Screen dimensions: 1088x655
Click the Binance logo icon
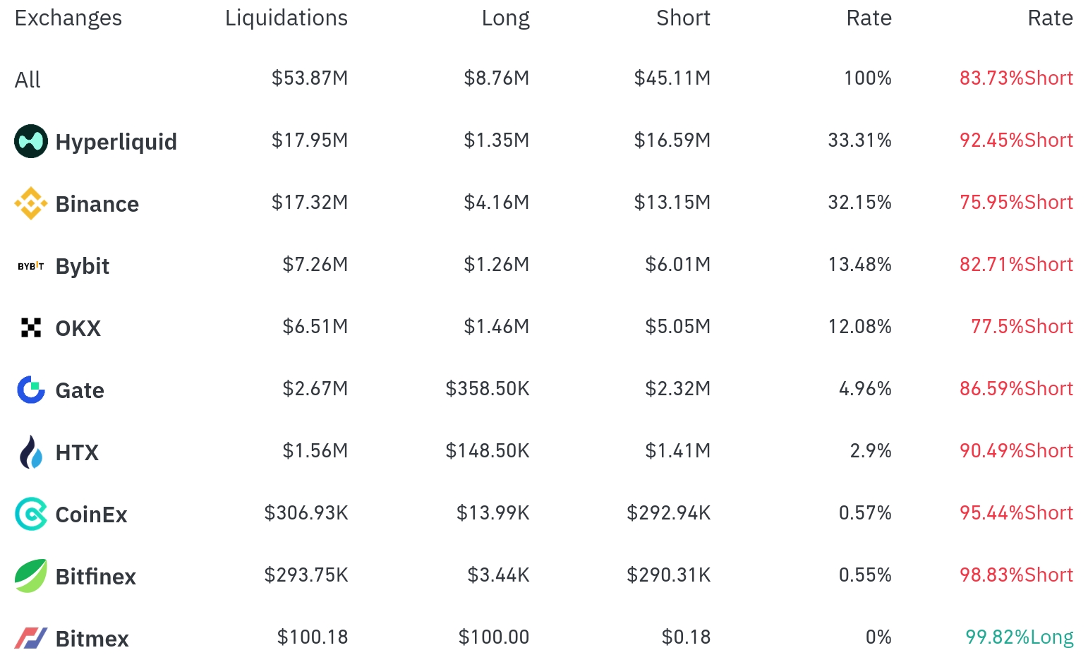click(31, 203)
